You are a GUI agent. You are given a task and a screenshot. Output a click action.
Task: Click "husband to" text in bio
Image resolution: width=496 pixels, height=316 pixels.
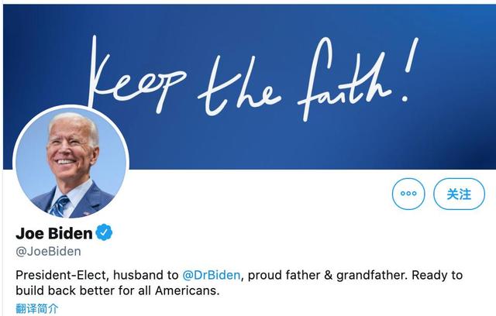(146, 275)
